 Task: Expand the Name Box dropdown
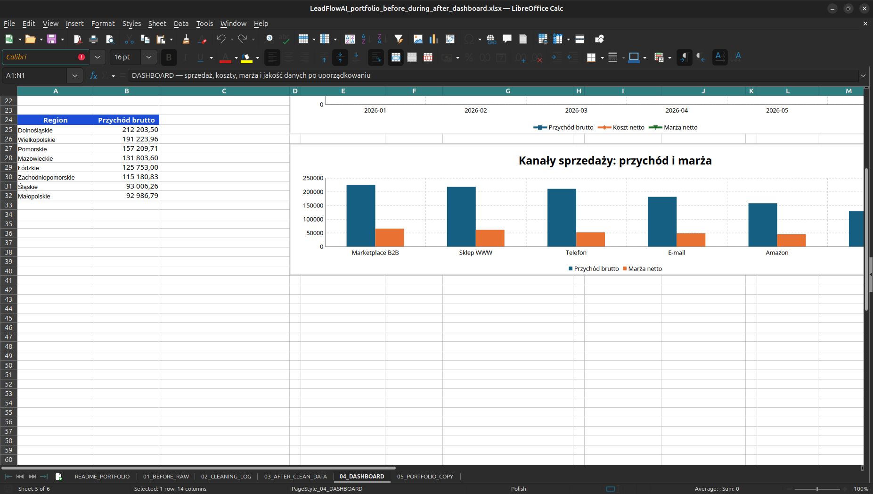coord(74,75)
